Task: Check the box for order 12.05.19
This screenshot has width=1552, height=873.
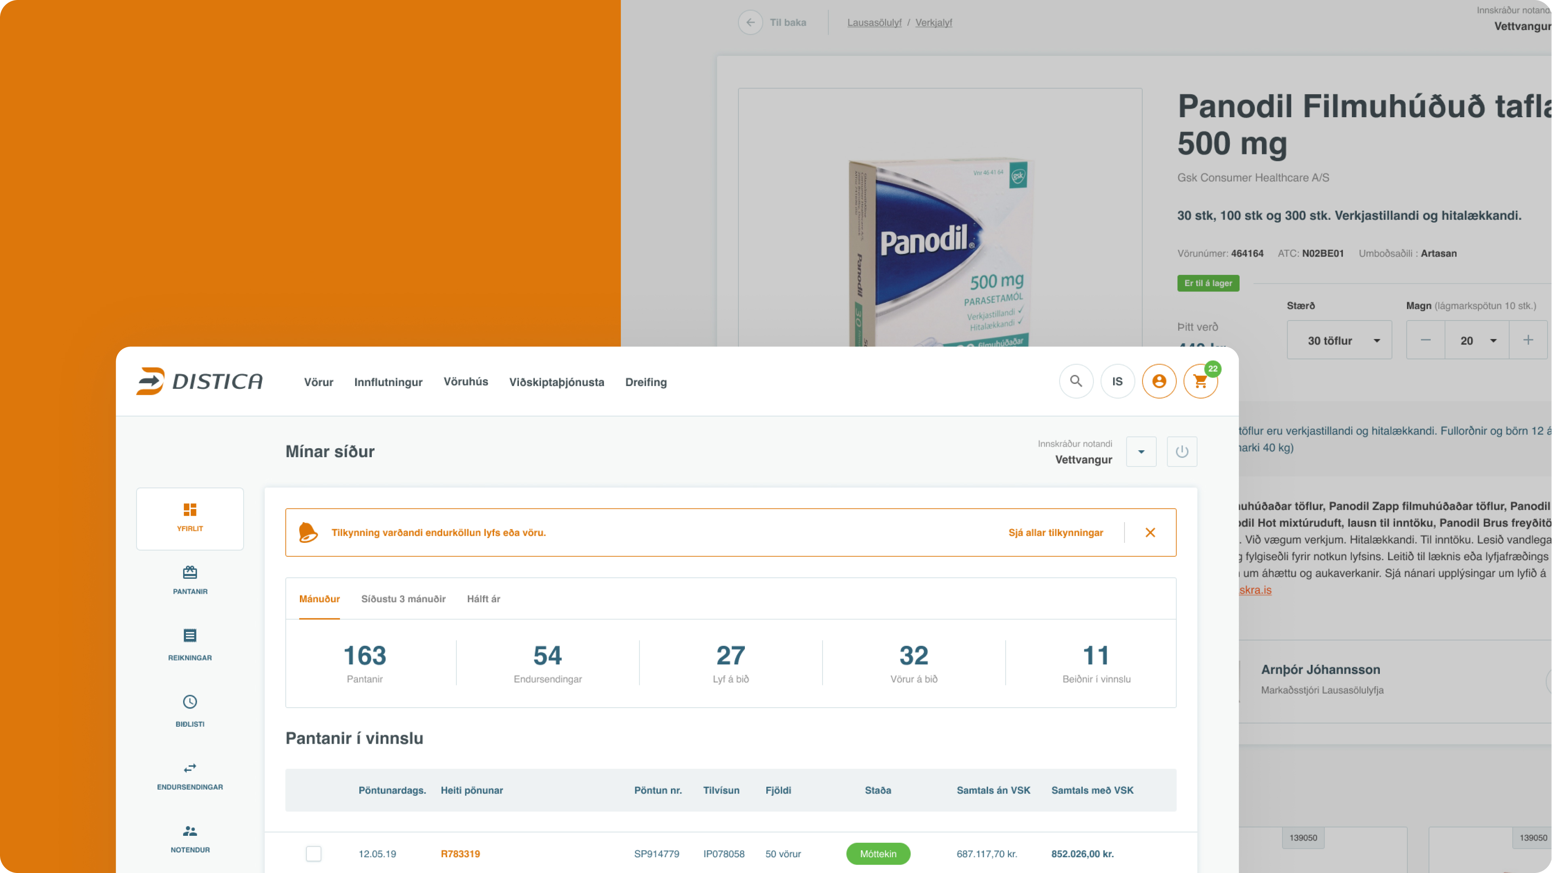Action: coord(313,854)
